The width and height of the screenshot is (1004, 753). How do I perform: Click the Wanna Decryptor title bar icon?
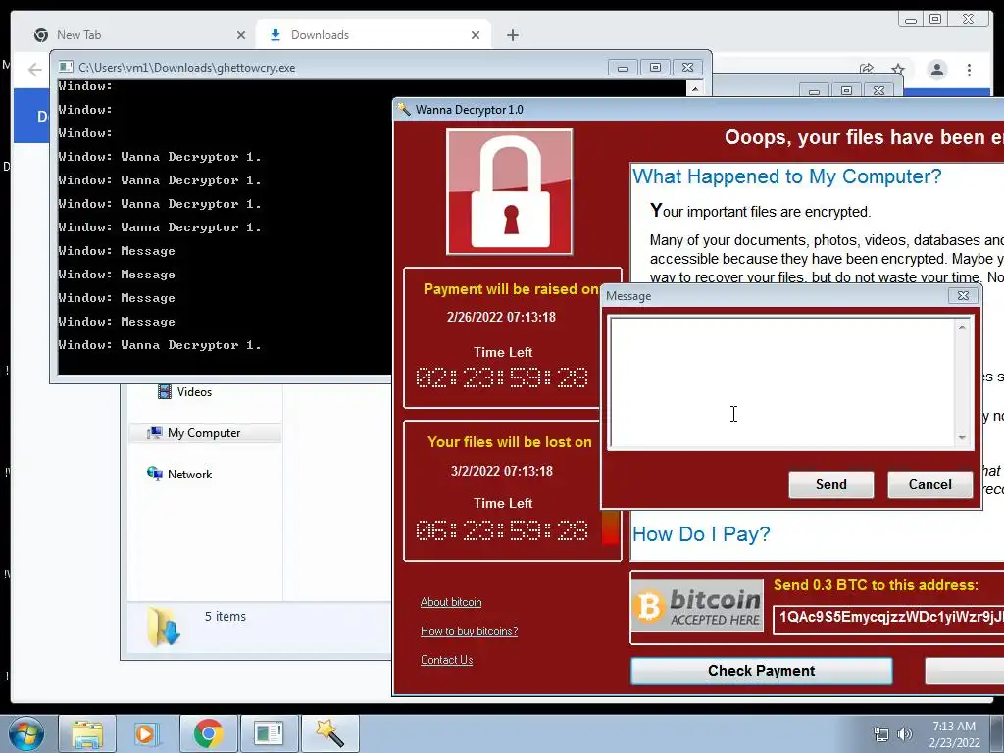click(x=403, y=109)
